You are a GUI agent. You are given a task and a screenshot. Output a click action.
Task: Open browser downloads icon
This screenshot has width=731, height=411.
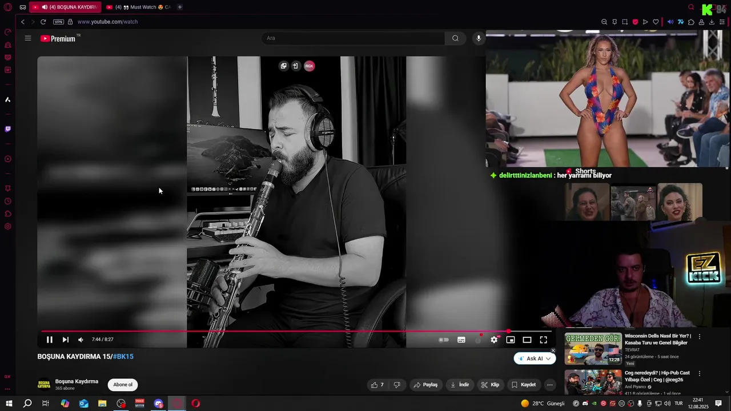(712, 22)
